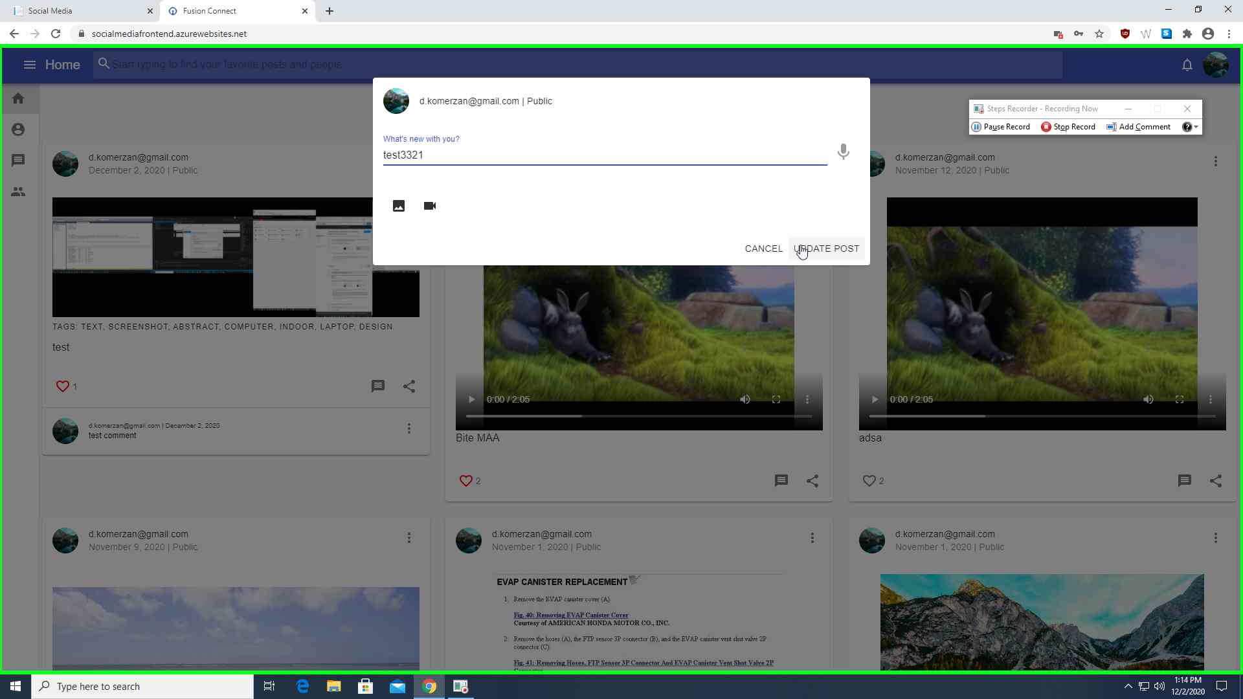Open 'adsa' video more options
Screen dimensions: 1243x699
[1211, 399]
